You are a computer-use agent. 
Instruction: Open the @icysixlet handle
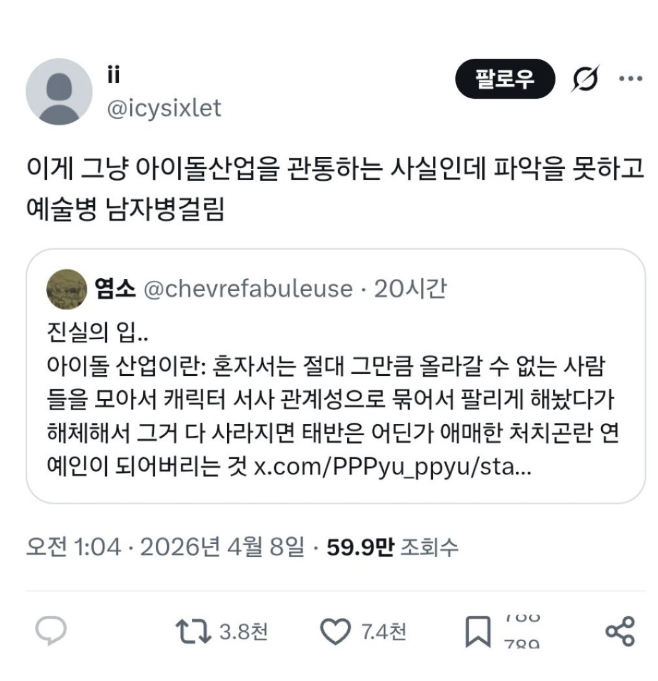click(x=164, y=108)
